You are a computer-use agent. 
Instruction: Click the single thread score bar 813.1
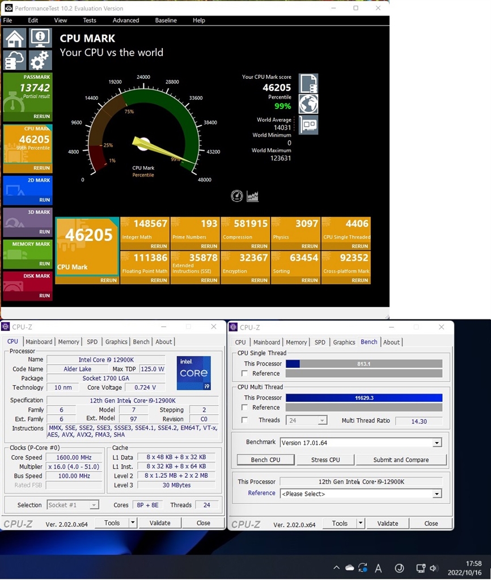click(364, 364)
